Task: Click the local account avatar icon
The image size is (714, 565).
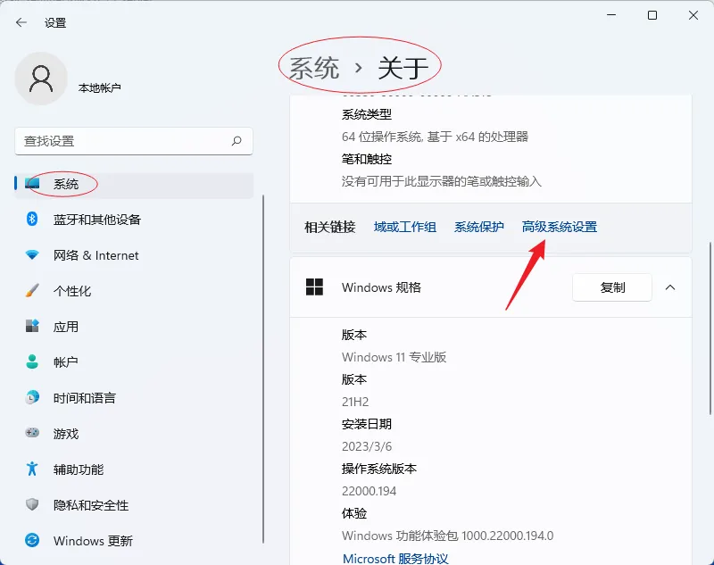Action: click(x=41, y=79)
